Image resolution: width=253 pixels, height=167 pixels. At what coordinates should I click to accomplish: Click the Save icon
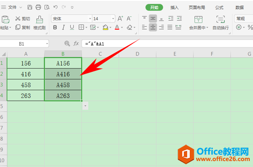tap(30, 7)
